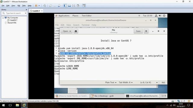Open the GNOME Applications menu
Viewport: 193px width, 108px height.
[x=64, y=16]
